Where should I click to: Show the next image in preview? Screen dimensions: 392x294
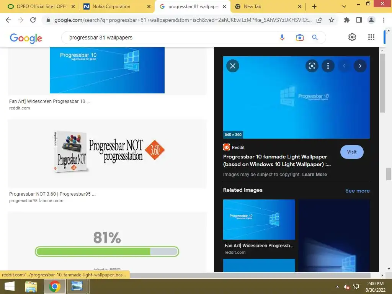(x=360, y=66)
